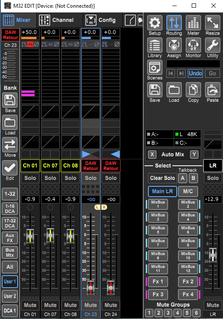Toggle 48V phantom power on Ch 01
Image resolution: width=223 pixels, height=319 pixels.
point(30,44)
